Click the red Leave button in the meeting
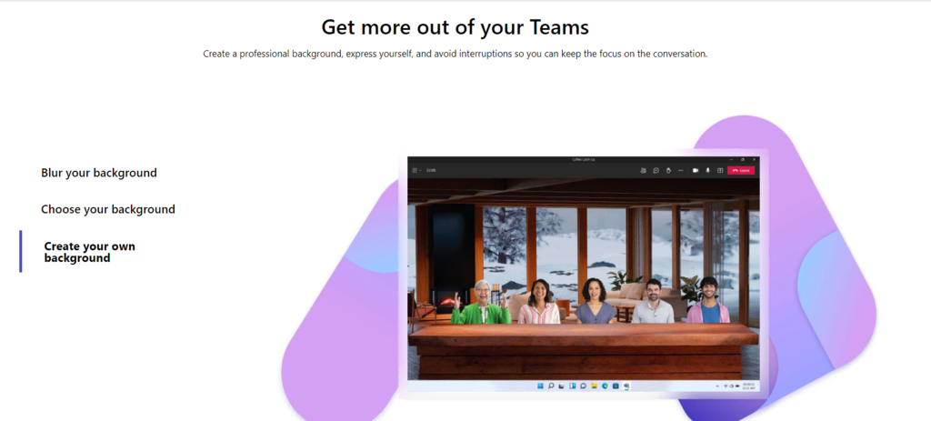This screenshot has height=421, width=931. [x=741, y=170]
